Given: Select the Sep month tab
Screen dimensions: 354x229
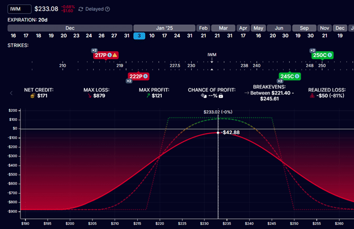Looking at the screenshot, I should [x=304, y=28].
